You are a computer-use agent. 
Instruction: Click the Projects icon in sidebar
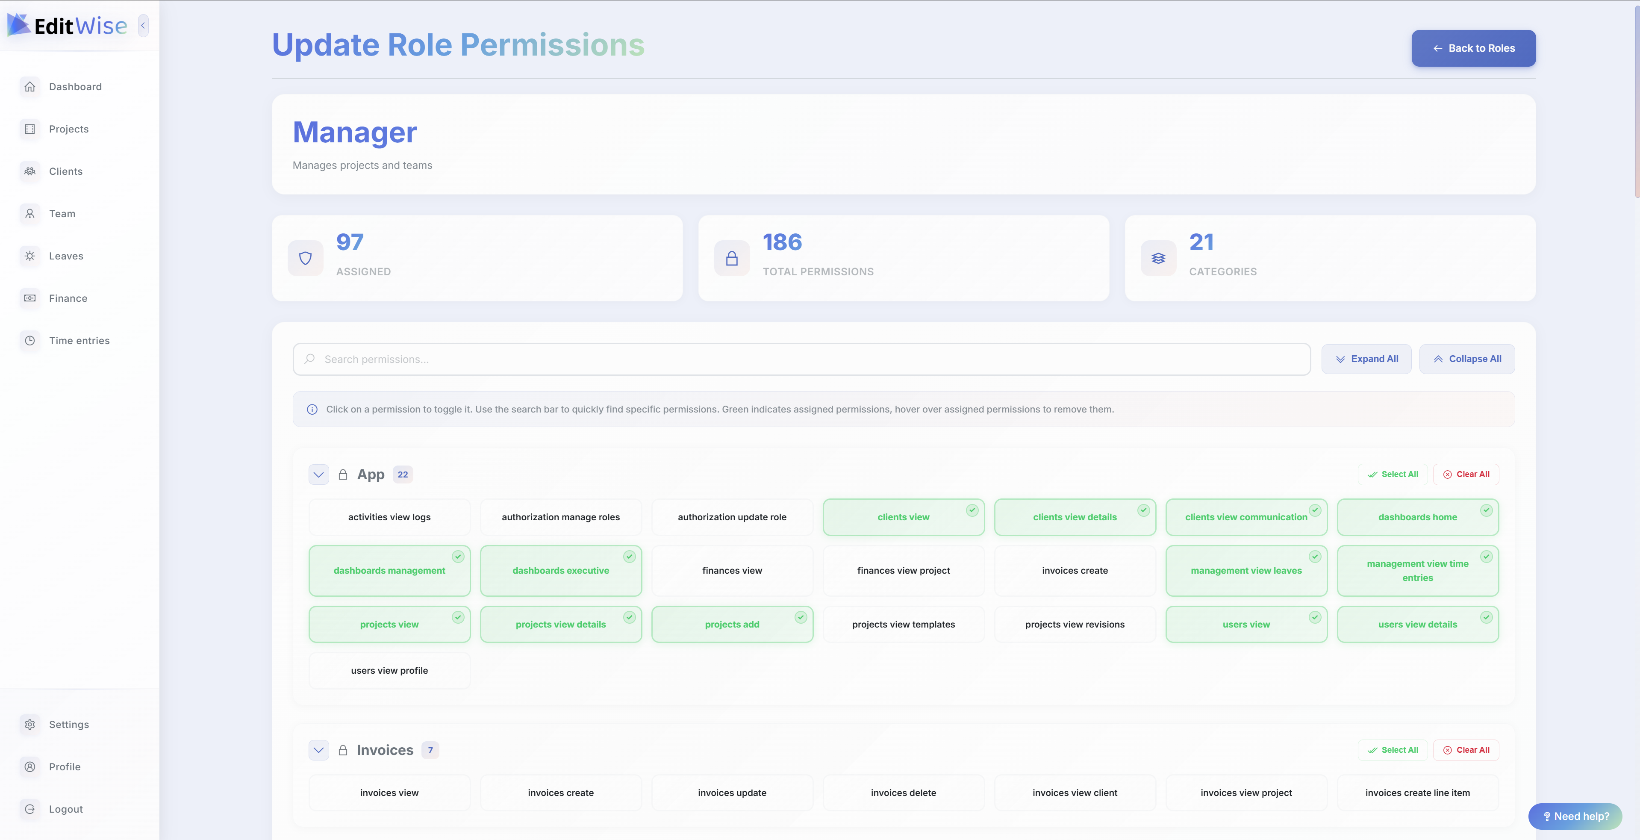[30, 129]
